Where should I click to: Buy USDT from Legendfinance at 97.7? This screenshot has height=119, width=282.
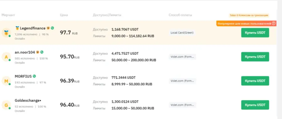pyautogui.click(x=255, y=33)
